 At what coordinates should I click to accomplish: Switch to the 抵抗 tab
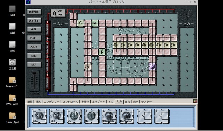[38, 102]
